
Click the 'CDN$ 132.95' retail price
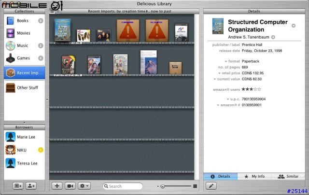click(253, 73)
